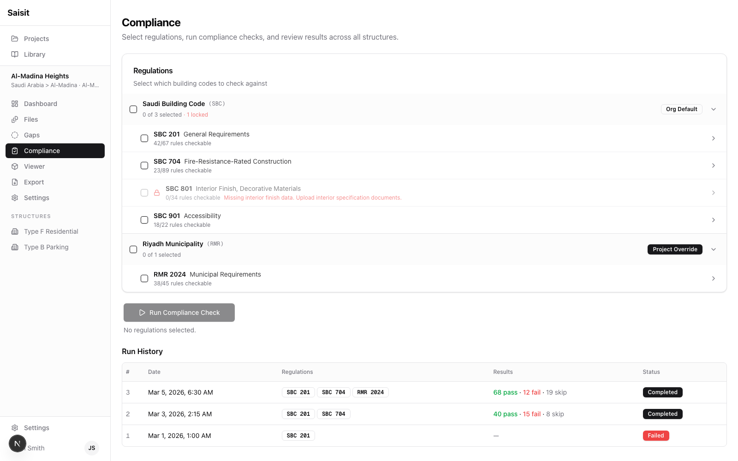Image resolution: width=738 pixels, height=461 pixels.
Task: Click the Export file icon
Action: point(15,182)
